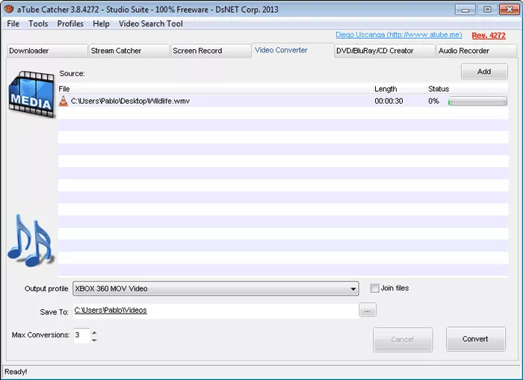Click the Ready! status bar text
This screenshot has height=380, width=523.
click(16, 372)
